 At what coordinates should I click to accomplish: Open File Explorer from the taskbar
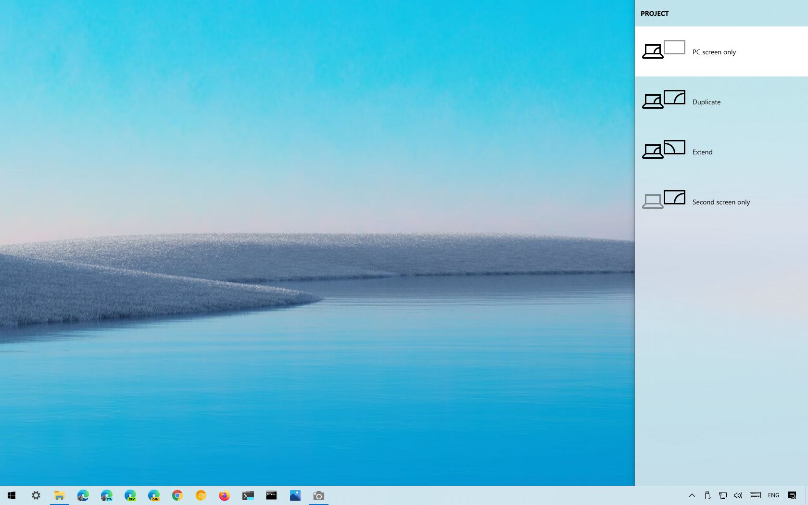[x=60, y=495]
